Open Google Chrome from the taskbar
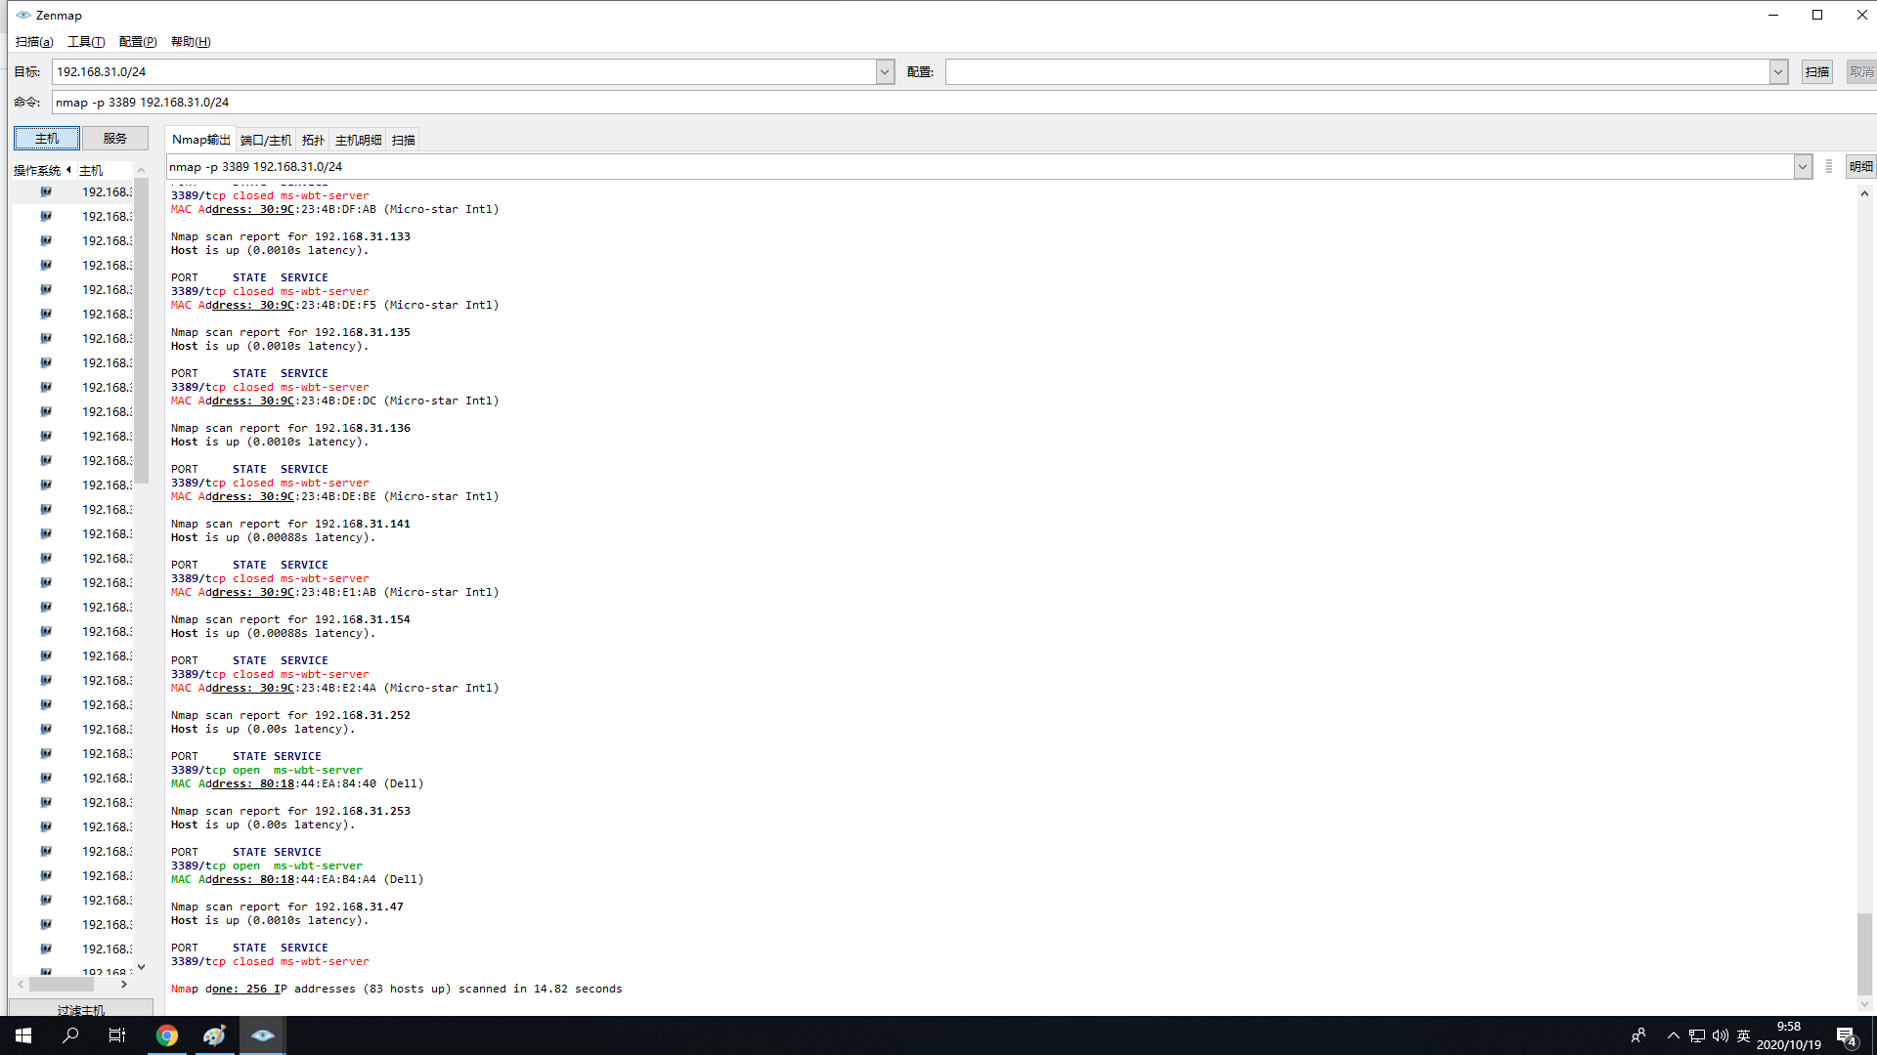Viewport: 1877px width, 1055px height. pos(167,1035)
